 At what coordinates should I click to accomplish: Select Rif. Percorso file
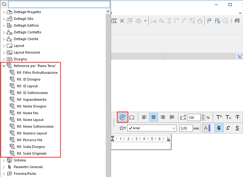(29, 140)
